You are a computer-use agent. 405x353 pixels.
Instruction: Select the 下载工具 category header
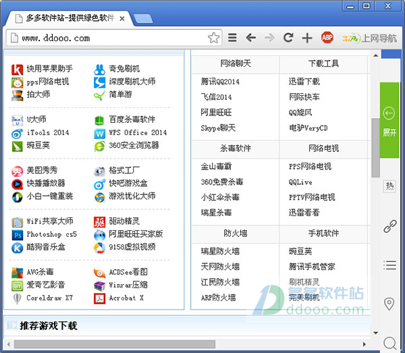323,63
